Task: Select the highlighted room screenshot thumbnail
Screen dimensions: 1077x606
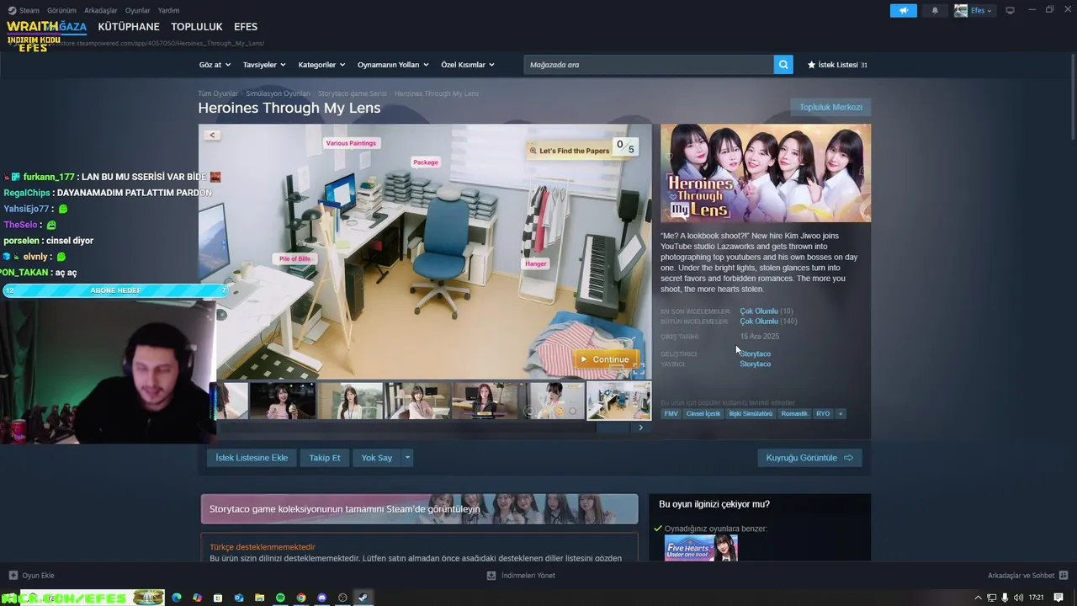Action: pyautogui.click(x=618, y=400)
